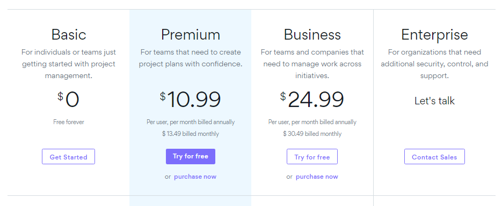Click the Get Started button for Basic
The image size is (502, 206).
click(68, 157)
